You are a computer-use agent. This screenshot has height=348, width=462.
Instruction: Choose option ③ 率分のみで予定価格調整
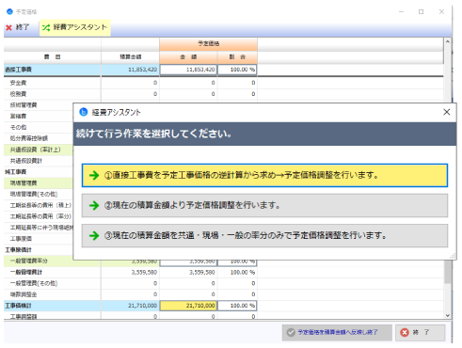264,235
